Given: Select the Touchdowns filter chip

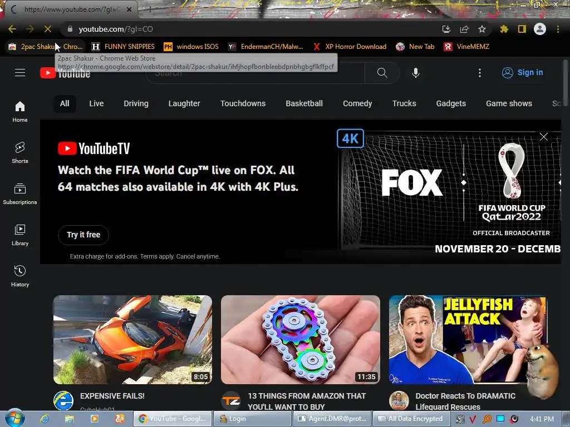Looking at the screenshot, I should 243,103.
